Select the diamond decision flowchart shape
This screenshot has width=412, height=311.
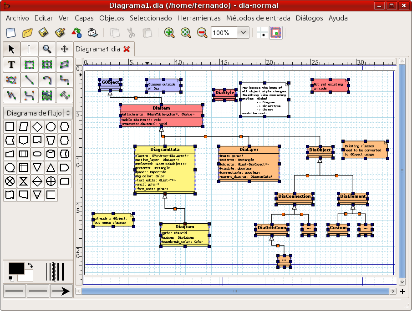click(37, 127)
